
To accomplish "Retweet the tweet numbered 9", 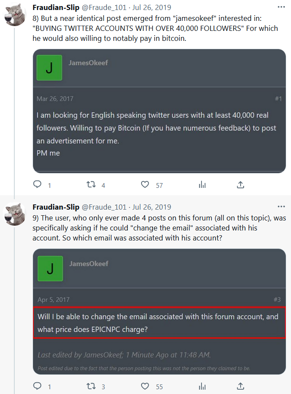I will [x=91, y=386].
